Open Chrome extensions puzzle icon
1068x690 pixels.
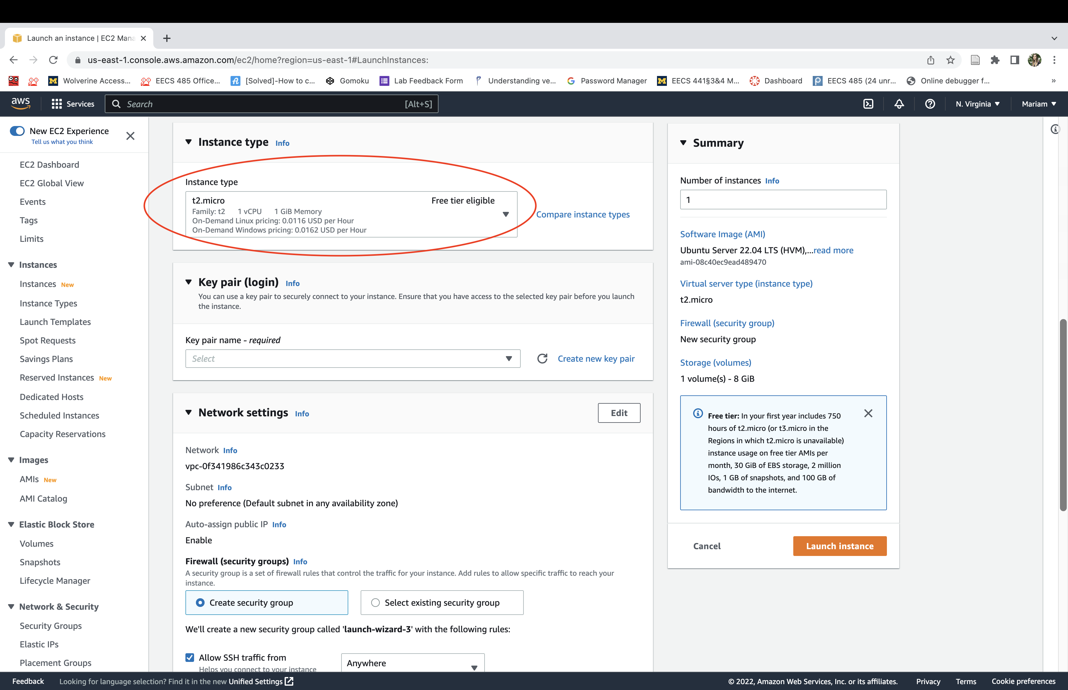995,60
